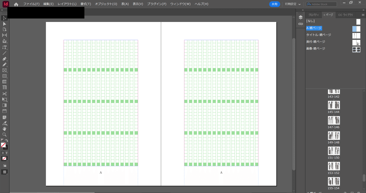
Task: Select the Vertical Grid tool
Action: 5,88
